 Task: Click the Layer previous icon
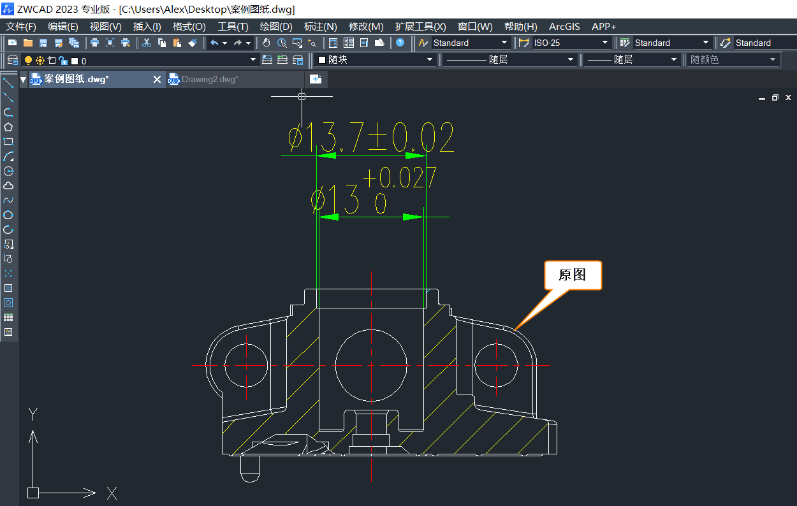[x=282, y=60]
